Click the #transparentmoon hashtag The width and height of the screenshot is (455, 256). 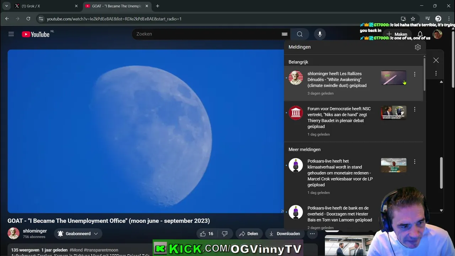[101, 250]
